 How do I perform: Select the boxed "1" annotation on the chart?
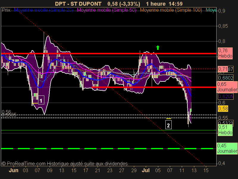click(x=41, y=100)
